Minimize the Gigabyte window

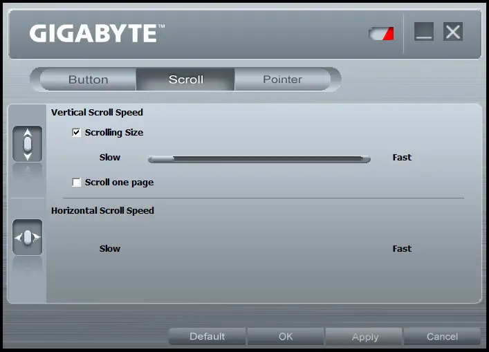pos(424,32)
